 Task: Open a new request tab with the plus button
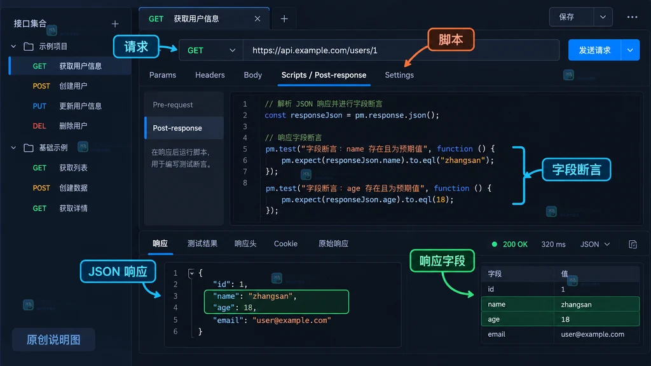pyautogui.click(x=284, y=18)
